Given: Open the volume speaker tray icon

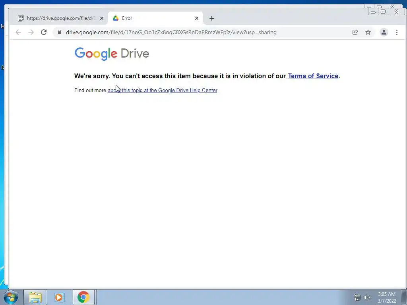Looking at the screenshot, I should (x=367, y=297).
